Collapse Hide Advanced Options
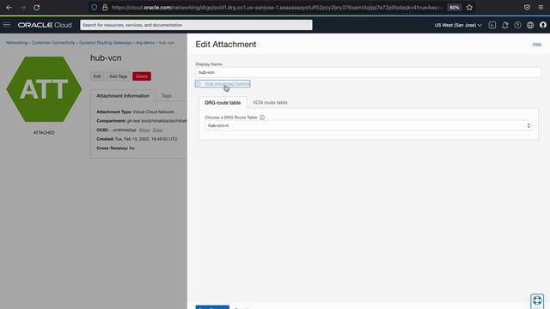Image resolution: width=550 pixels, height=309 pixels. [223, 84]
